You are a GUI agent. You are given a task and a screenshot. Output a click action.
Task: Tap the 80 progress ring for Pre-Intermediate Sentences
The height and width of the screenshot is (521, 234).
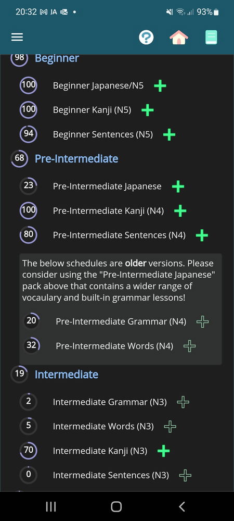[x=29, y=234]
